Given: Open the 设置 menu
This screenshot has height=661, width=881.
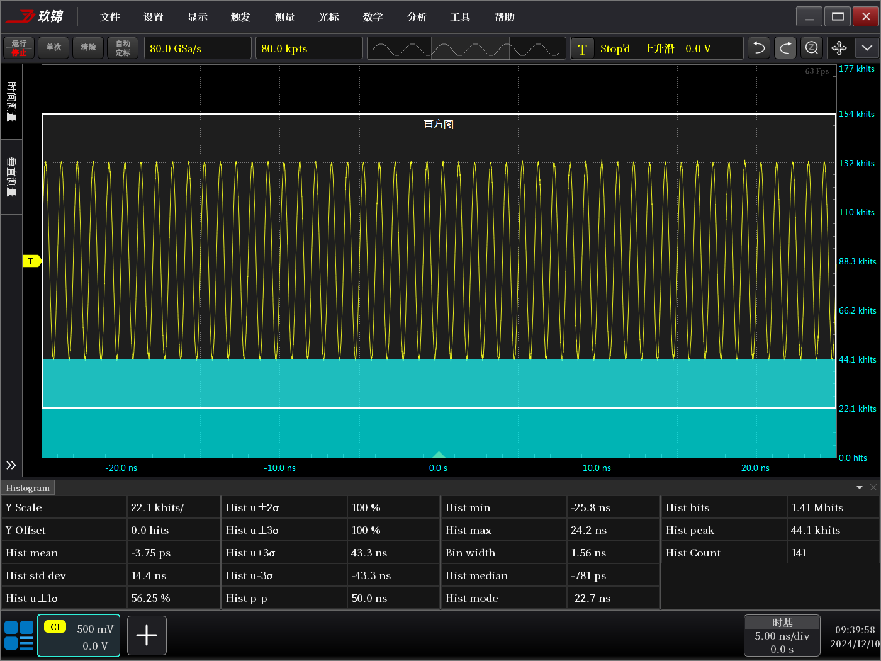Looking at the screenshot, I should pos(154,17).
